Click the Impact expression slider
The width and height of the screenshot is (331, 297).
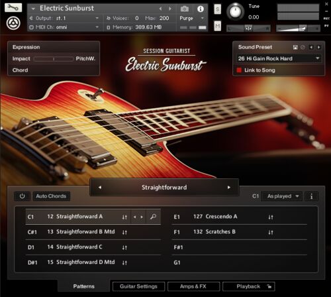tap(54, 59)
